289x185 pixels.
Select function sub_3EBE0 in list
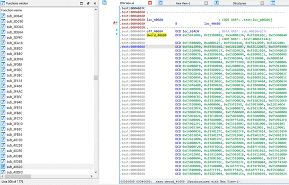tap(14, 54)
